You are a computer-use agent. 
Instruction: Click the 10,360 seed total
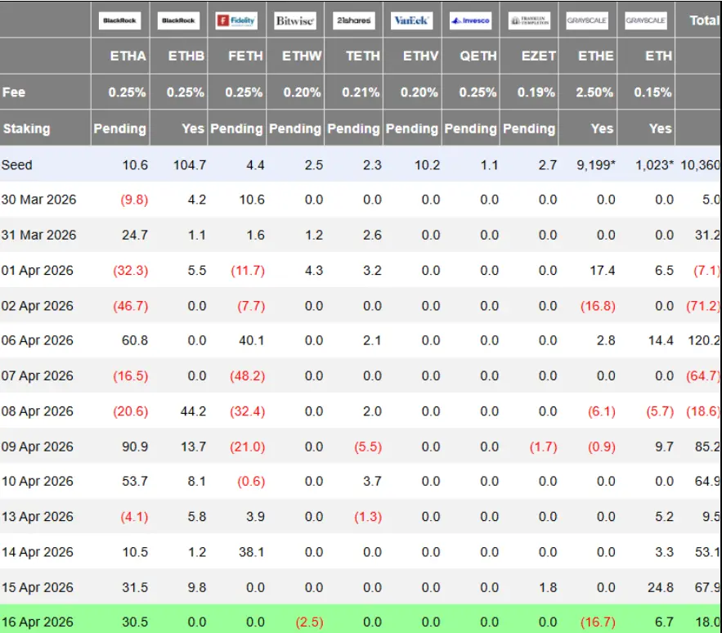[700, 165]
